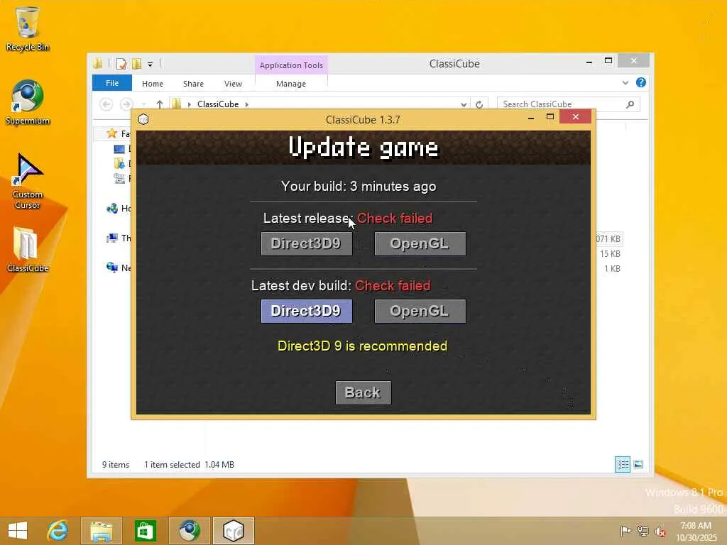Click the Properties quick access icon
The width and height of the screenshot is (727, 545).
121,63
